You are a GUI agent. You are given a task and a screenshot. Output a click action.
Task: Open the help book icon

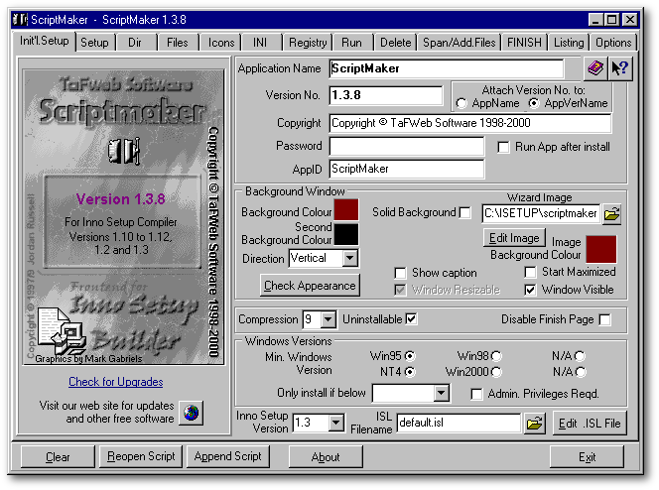tap(593, 68)
